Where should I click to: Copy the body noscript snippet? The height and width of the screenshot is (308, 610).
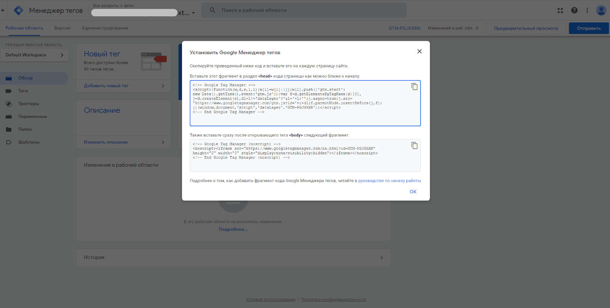pyautogui.click(x=414, y=146)
